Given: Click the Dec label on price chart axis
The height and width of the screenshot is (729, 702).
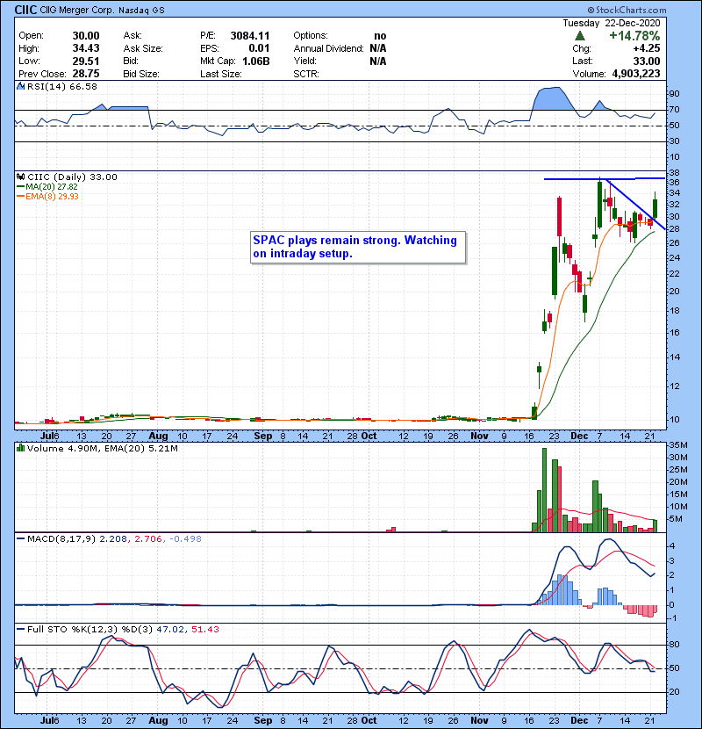Looking at the screenshot, I should [579, 437].
